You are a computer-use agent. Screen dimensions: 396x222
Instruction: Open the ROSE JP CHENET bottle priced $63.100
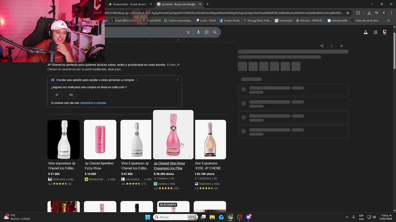[x=210, y=140]
